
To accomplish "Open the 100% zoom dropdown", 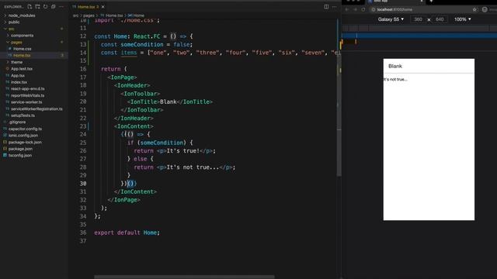I will coord(463,19).
